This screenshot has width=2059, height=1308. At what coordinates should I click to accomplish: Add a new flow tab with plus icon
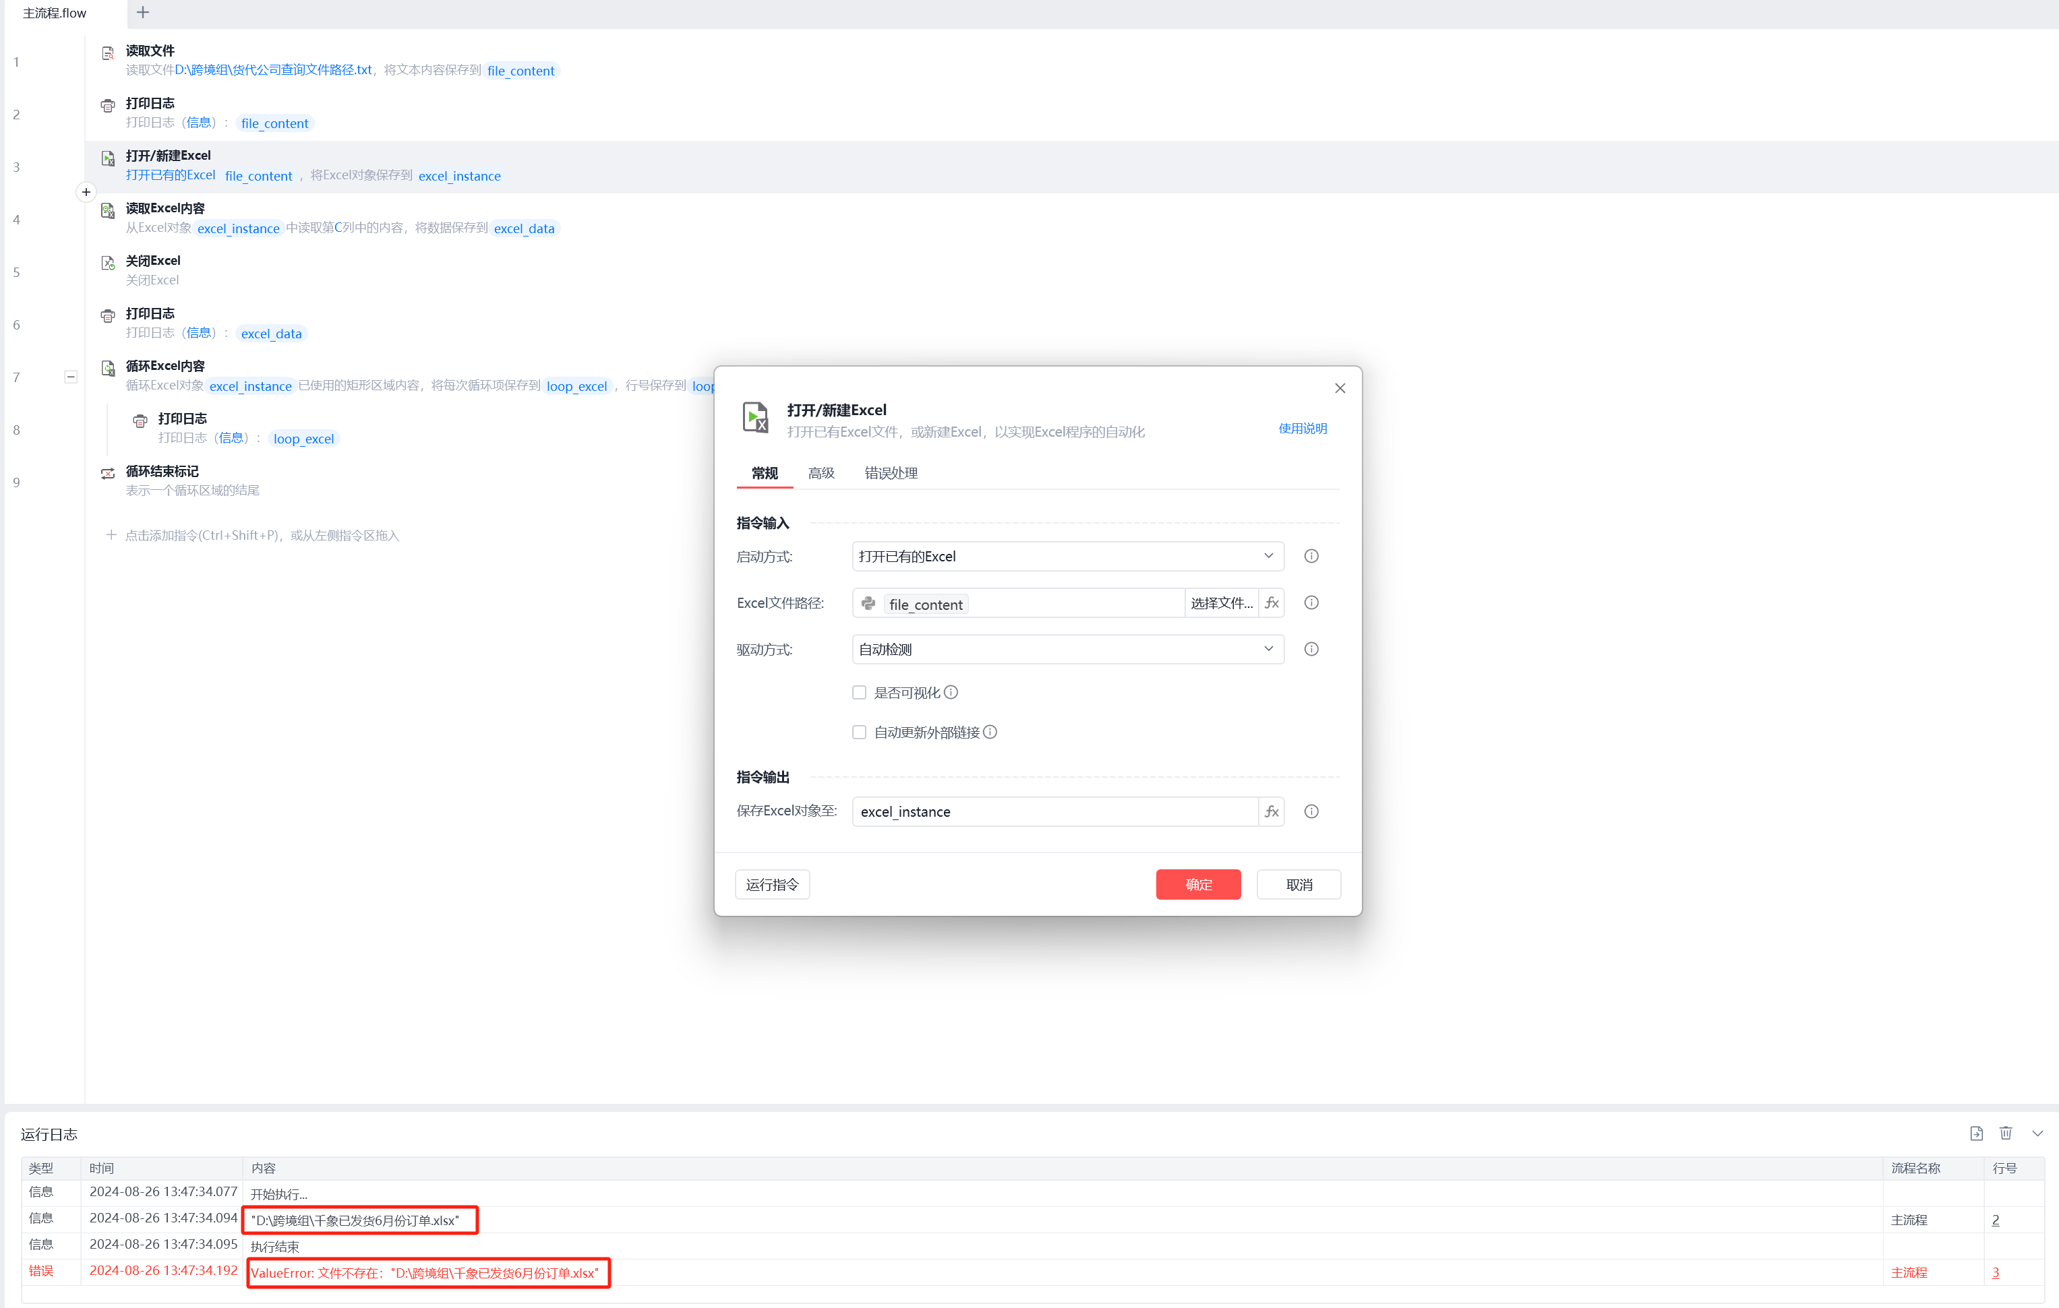point(143,13)
